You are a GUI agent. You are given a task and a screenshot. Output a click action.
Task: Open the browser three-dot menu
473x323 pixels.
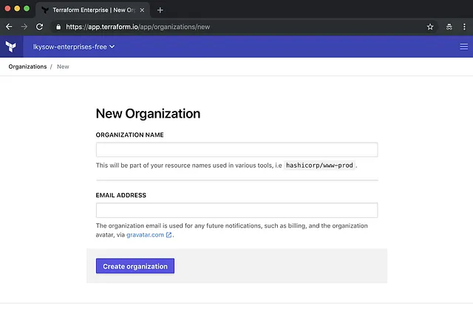[x=464, y=27]
